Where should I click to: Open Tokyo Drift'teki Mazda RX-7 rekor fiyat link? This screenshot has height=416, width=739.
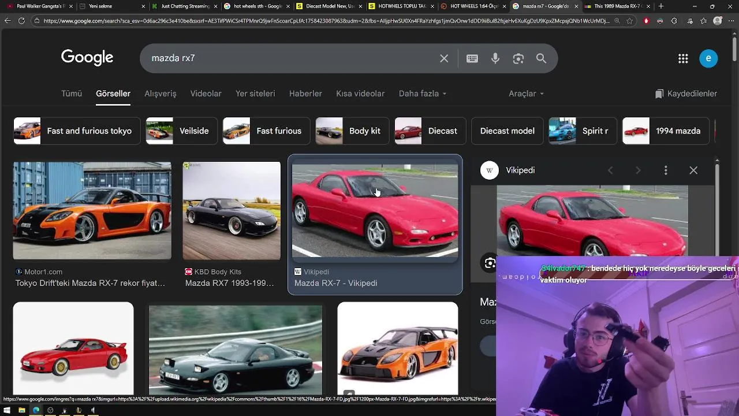[x=90, y=283]
